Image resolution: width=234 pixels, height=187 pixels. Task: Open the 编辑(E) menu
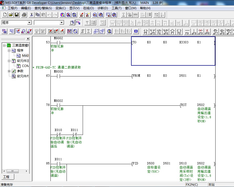coord(26,8)
